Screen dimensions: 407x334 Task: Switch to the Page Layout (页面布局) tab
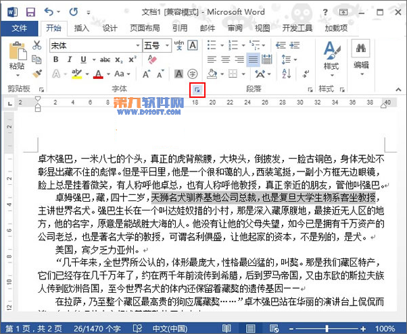pyautogui.click(x=145, y=28)
